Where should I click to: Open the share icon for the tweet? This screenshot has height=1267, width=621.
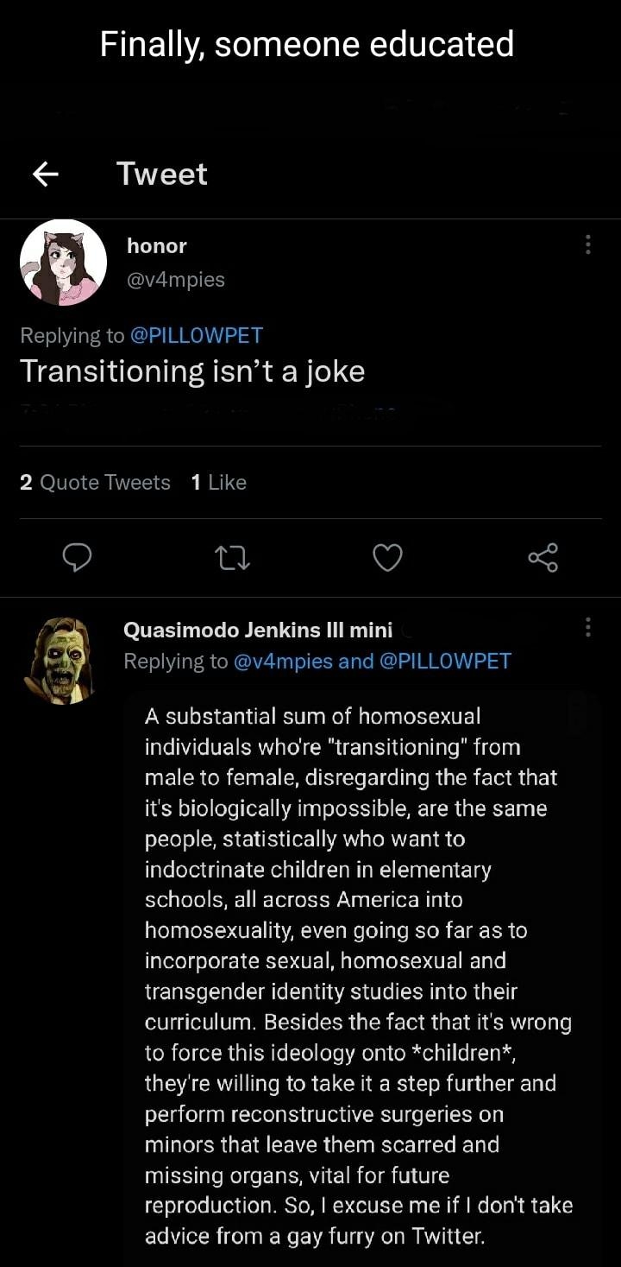pos(543,558)
